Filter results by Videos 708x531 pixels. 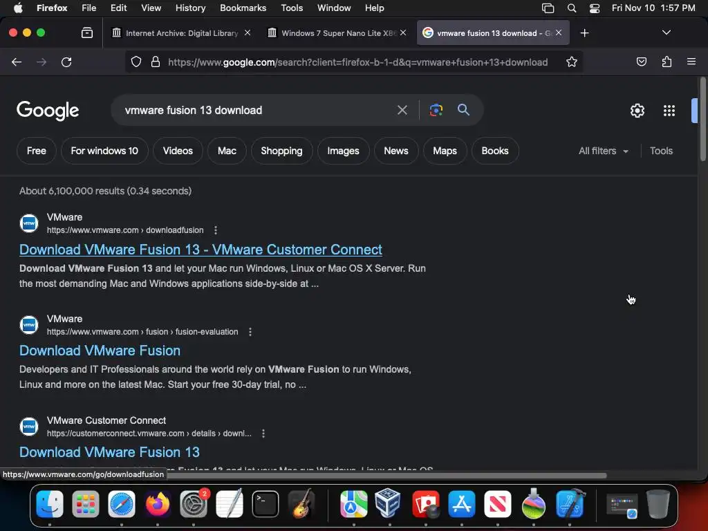click(x=178, y=151)
